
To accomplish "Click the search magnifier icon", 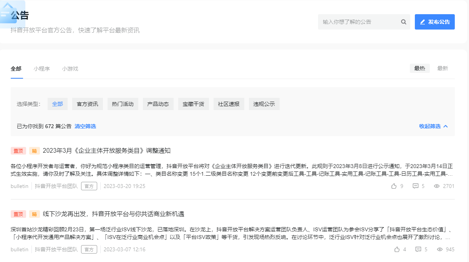I will pyautogui.click(x=403, y=22).
